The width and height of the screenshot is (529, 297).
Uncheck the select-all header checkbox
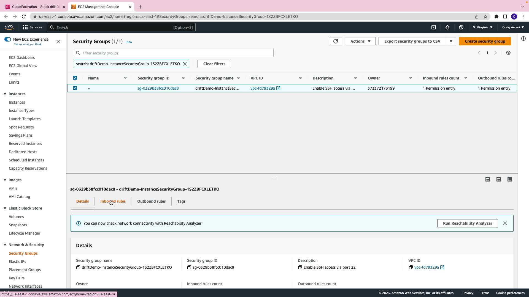(x=75, y=78)
